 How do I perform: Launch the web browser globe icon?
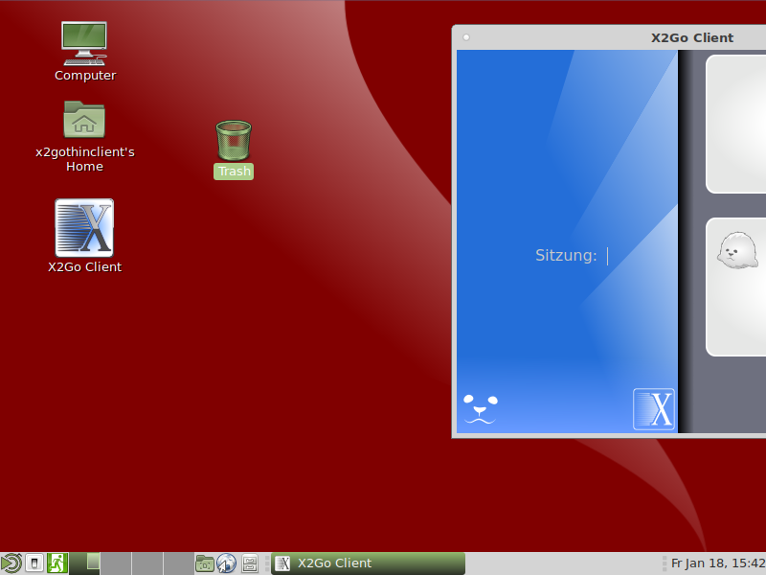[x=226, y=563]
